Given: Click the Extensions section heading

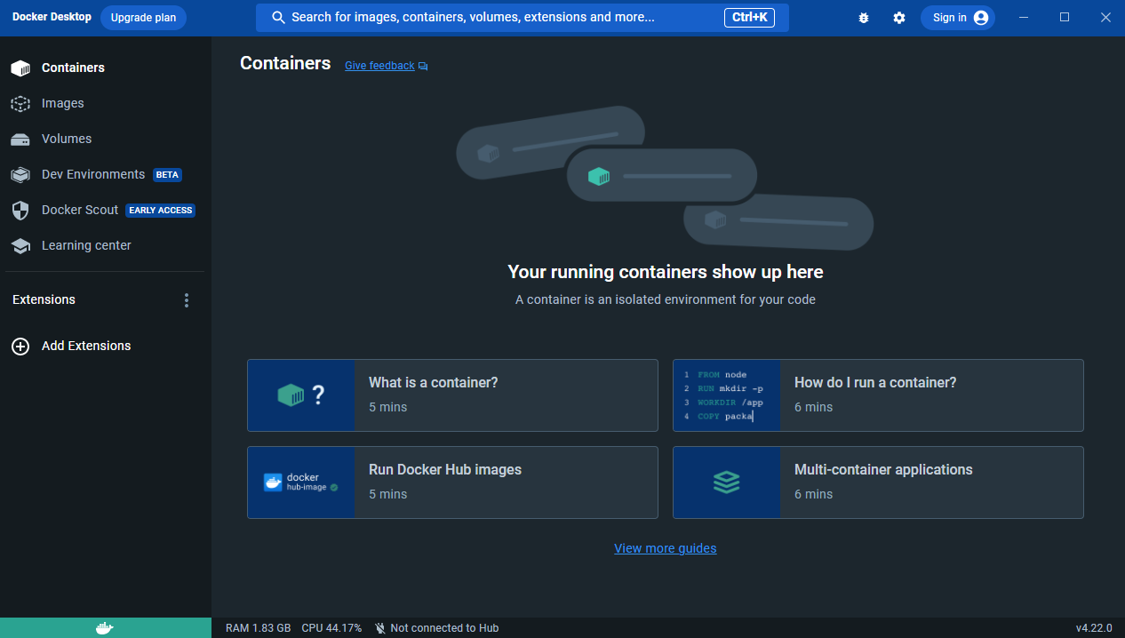Looking at the screenshot, I should 44,299.
